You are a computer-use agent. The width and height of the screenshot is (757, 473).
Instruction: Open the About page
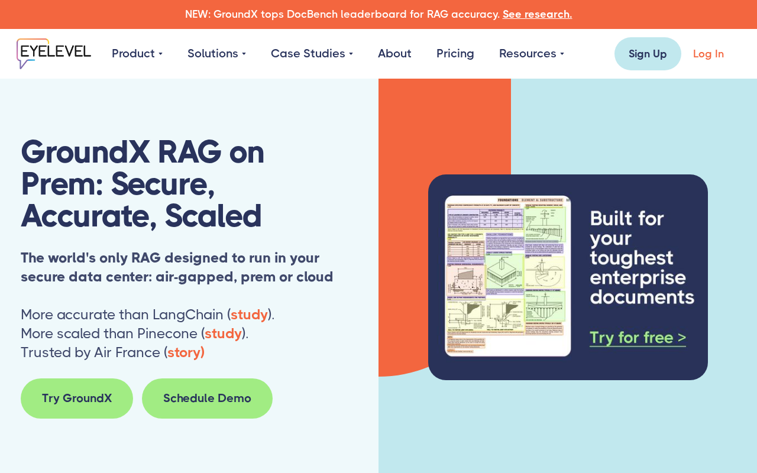tap(394, 54)
